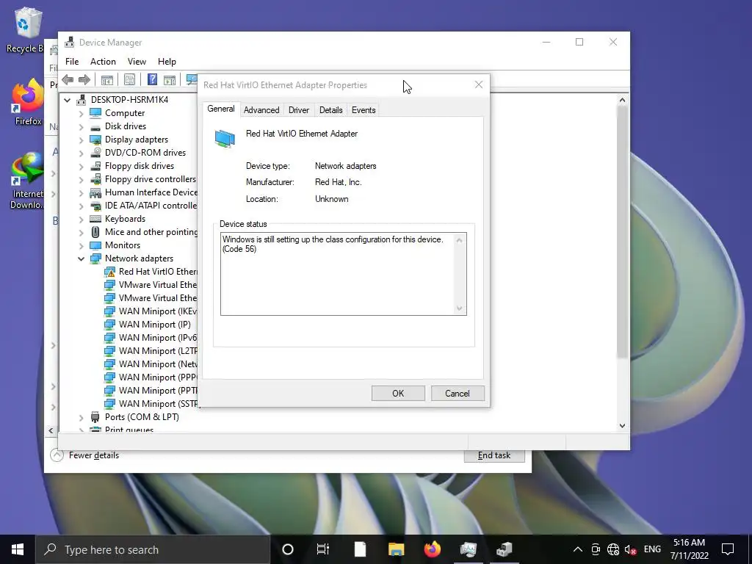This screenshot has width=752, height=564.
Task: Click the taskbar search box
Action: coord(153,549)
